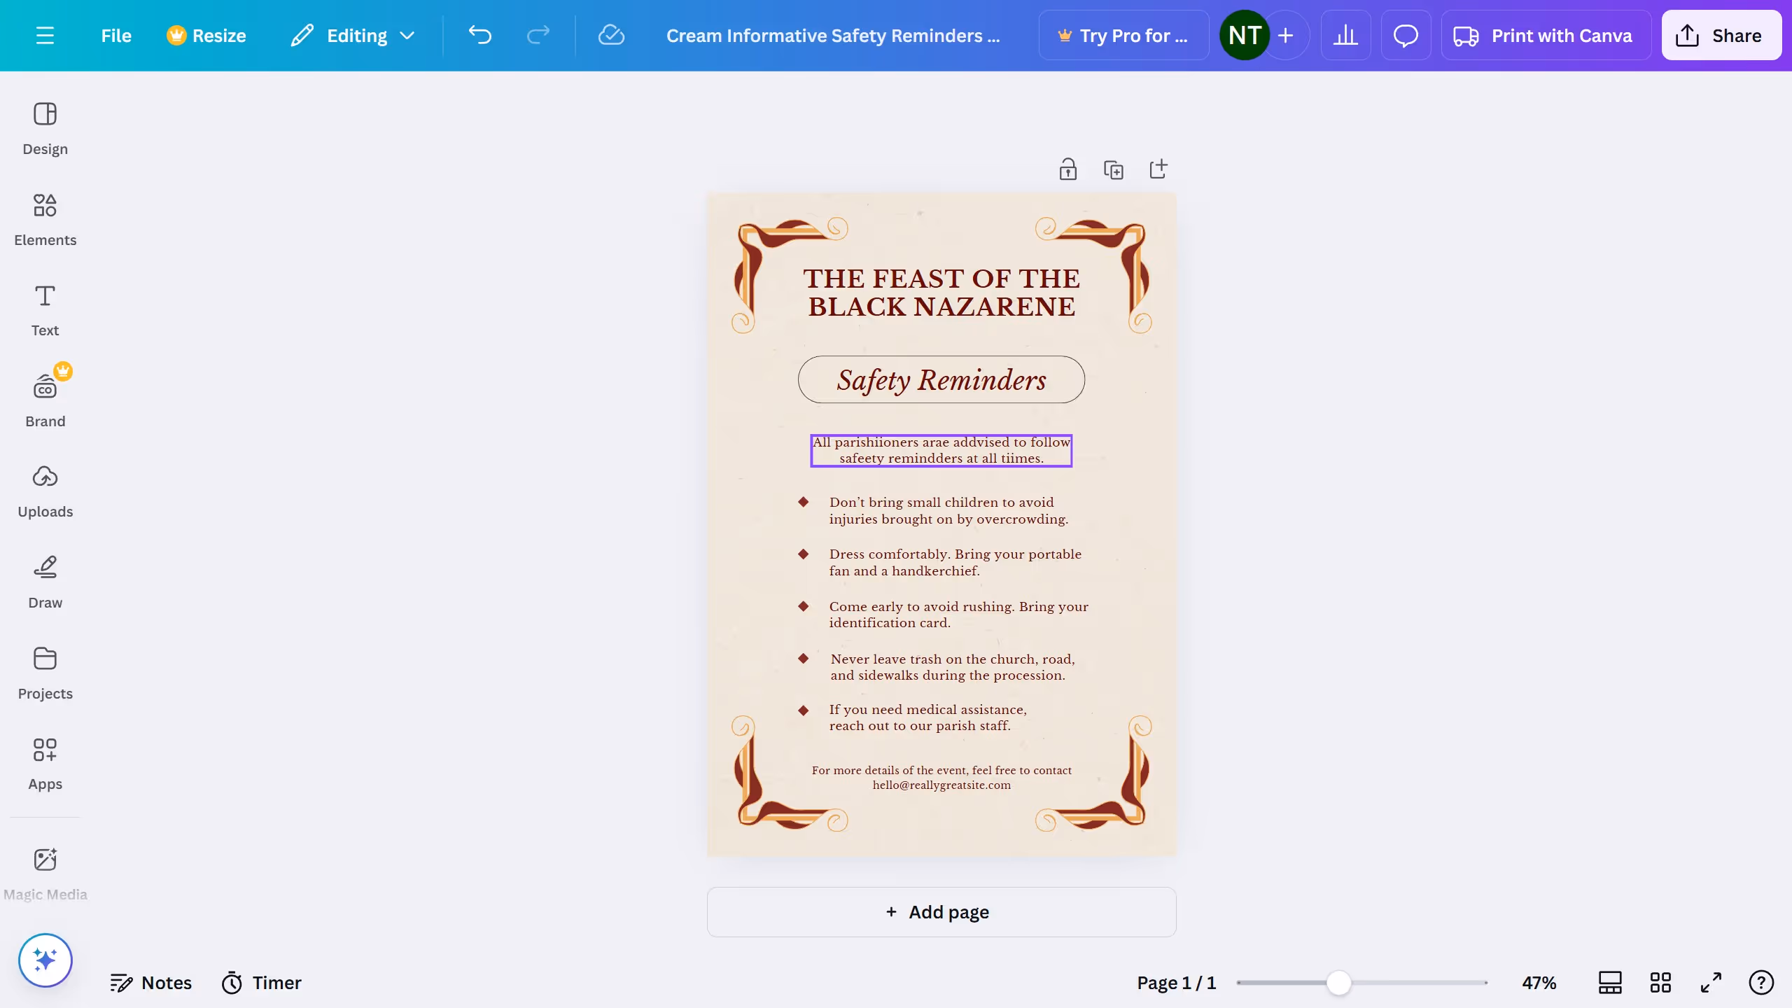Open the Draw panel
The image size is (1792, 1008).
pyautogui.click(x=45, y=581)
